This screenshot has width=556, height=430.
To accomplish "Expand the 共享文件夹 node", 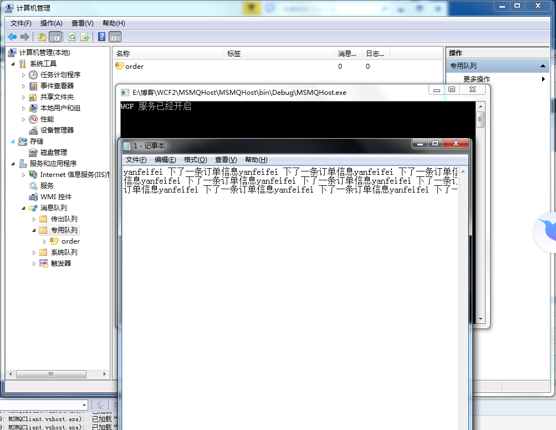I will pyautogui.click(x=23, y=97).
